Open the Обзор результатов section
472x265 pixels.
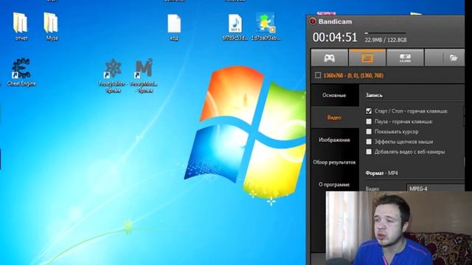334,162
